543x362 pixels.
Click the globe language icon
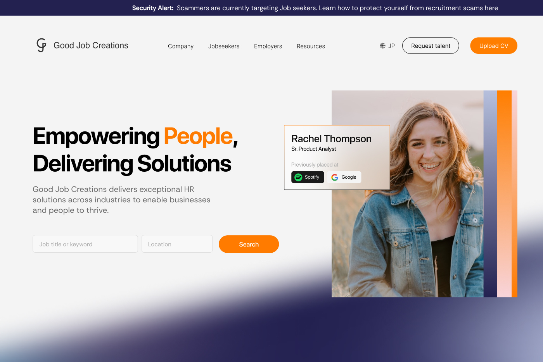tap(382, 46)
